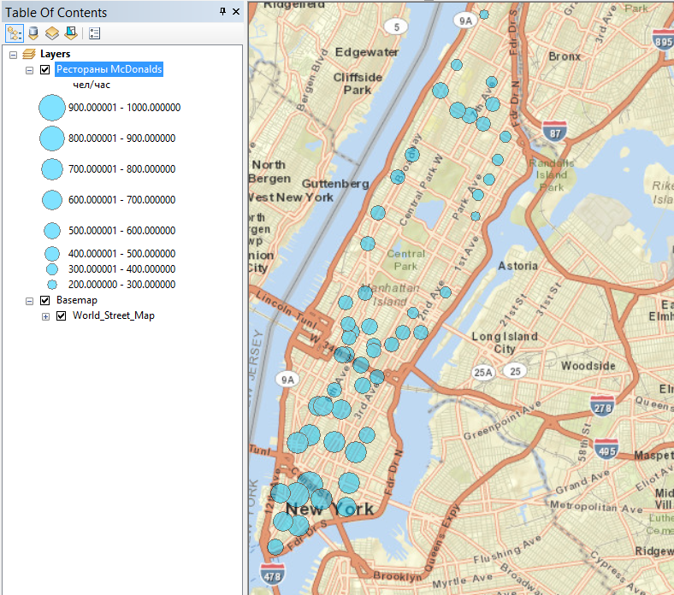This screenshot has height=595, width=674.
Task: Switch to List By Selection view
Action: tap(71, 33)
